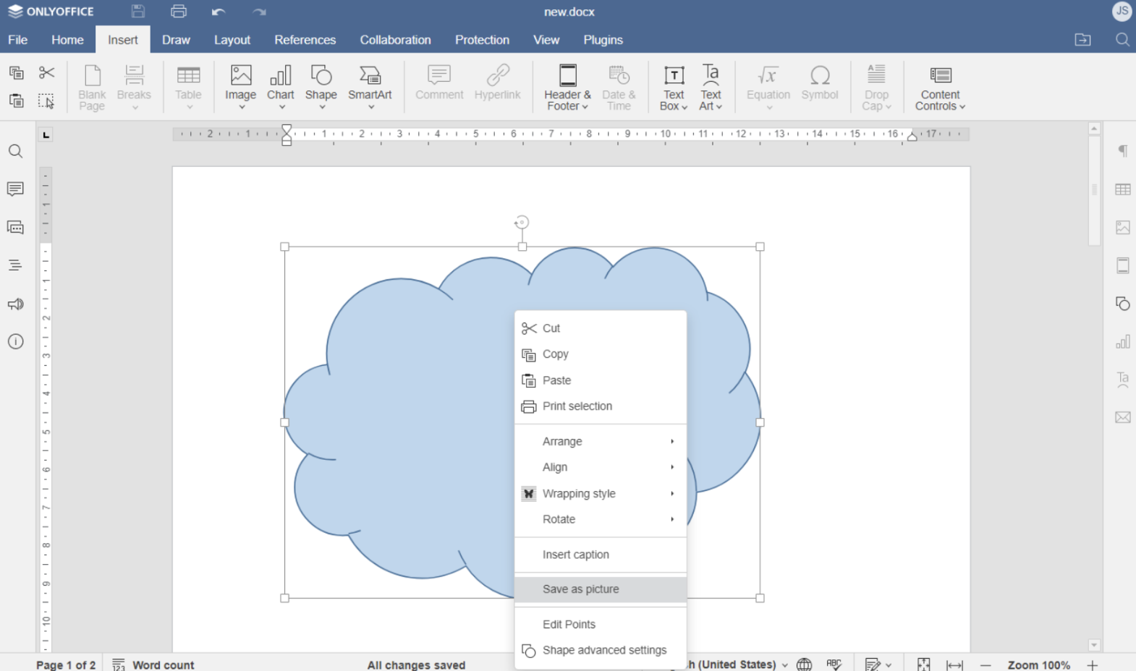Viewport: 1136px width, 671px height.
Task: Toggle nonprinting characters paragraph icon
Action: pyautogui.click(x=1122, y=151)
